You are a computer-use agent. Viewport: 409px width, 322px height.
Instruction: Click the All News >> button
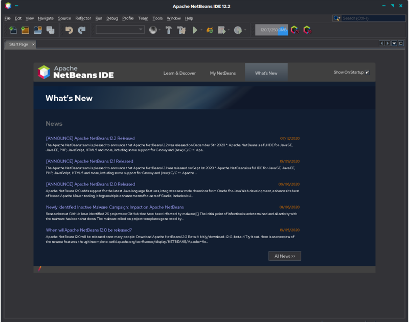click(x=285, y=256)
